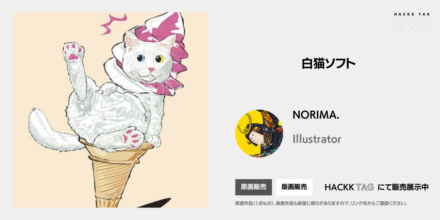Open the NORIMA. samurai avatar image
Screen dimensions: 440x220
tap(259, 134)
